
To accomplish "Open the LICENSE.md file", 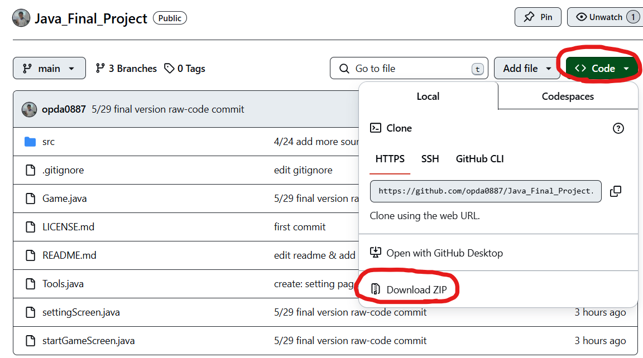I will (x=68, y=227).
